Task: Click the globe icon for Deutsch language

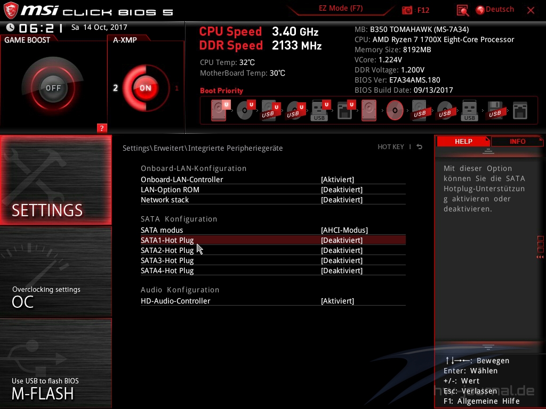Action: pos(480,10)
